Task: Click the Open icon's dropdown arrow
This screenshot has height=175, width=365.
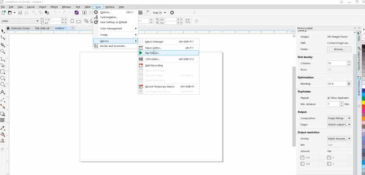Action: pos(14,13)
